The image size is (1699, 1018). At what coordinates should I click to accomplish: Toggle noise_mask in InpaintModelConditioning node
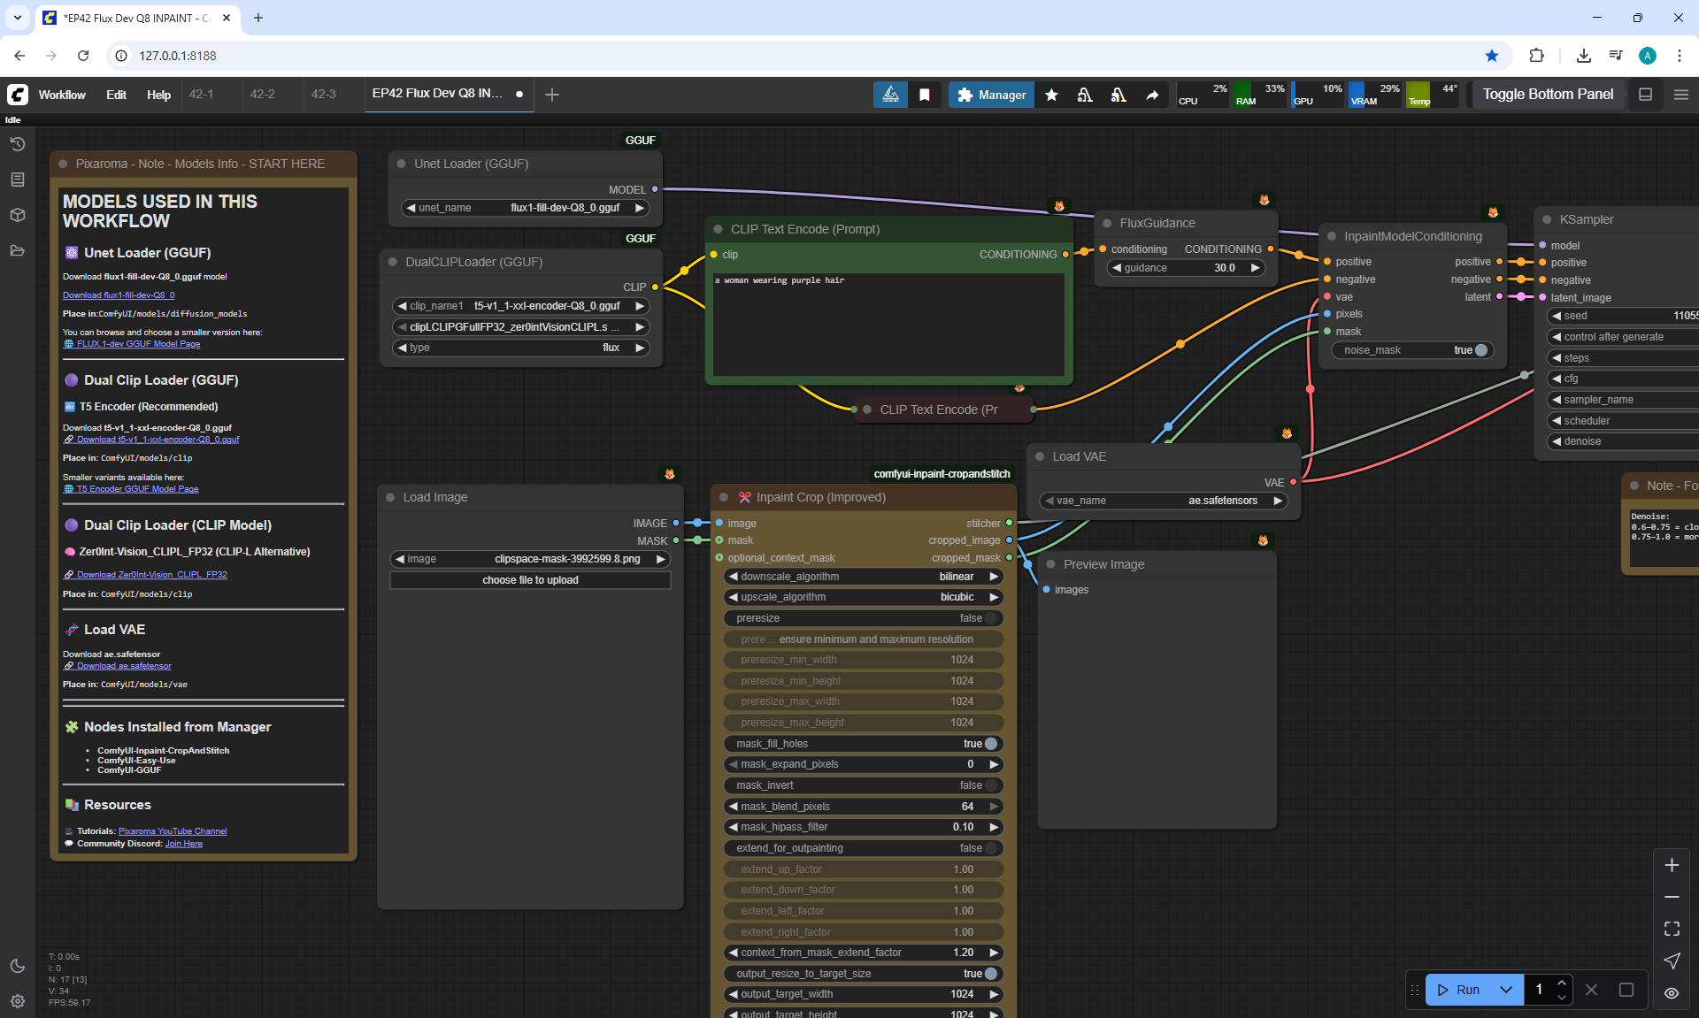tap(1480, 350)
